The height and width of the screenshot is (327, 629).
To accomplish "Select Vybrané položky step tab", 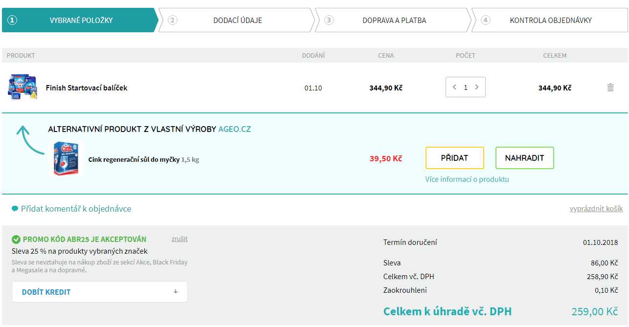I will pos(81,21).
